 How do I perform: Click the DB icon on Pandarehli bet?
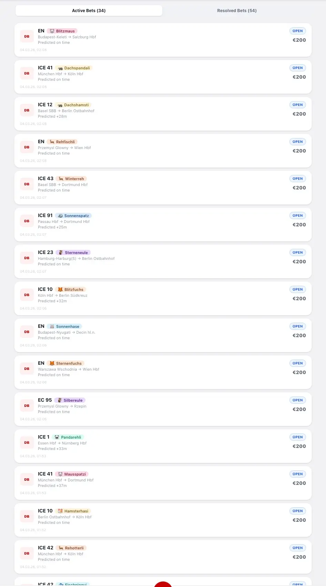coord(27,443)
